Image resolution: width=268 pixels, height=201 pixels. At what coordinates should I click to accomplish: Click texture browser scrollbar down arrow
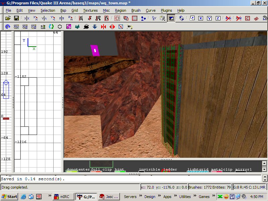click(264, 170)
